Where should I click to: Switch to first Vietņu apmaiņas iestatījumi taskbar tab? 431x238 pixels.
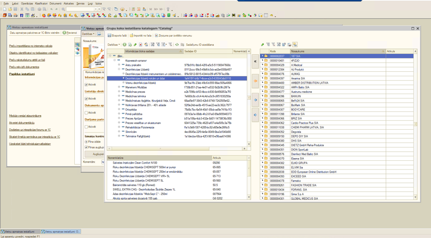coord(20,232)
